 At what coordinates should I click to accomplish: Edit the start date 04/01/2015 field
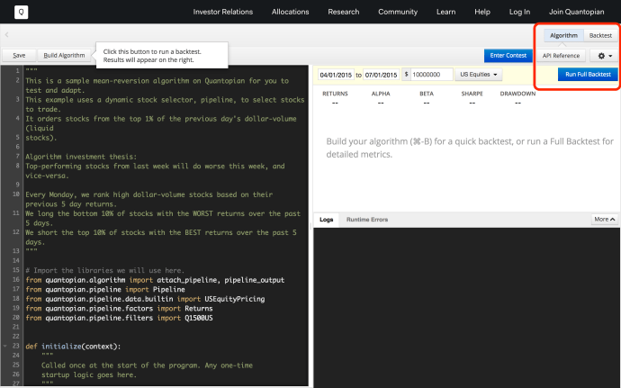(x=336, y=75)
